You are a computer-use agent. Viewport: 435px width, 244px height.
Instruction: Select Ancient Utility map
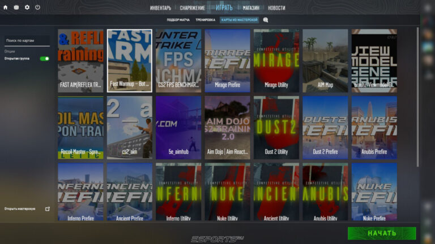[x=276, y=191]
